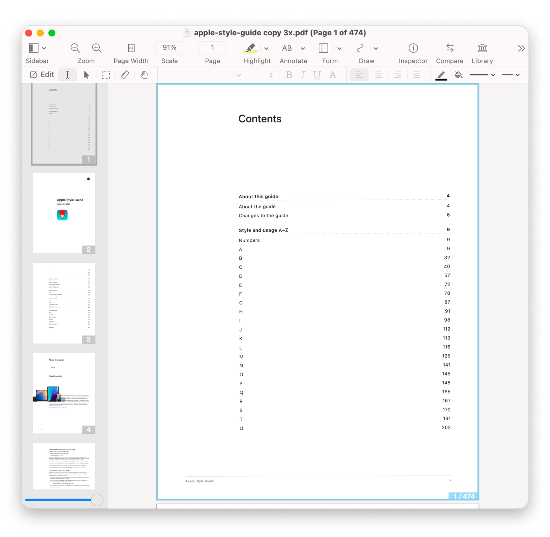The width and height of the screenshot is (550, 537).
Task: Open the font name dropdown
Action: click(x=239, y=75)
